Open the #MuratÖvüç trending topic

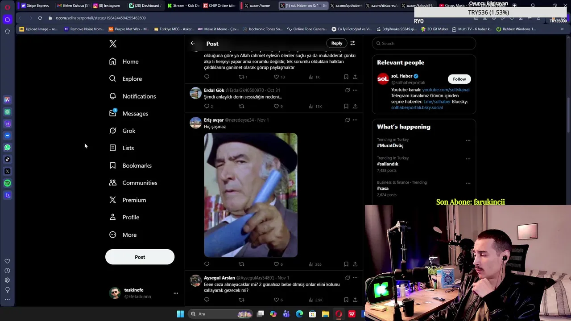(x=390, y=146)
